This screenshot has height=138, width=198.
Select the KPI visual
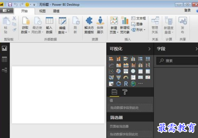[148, 77]
